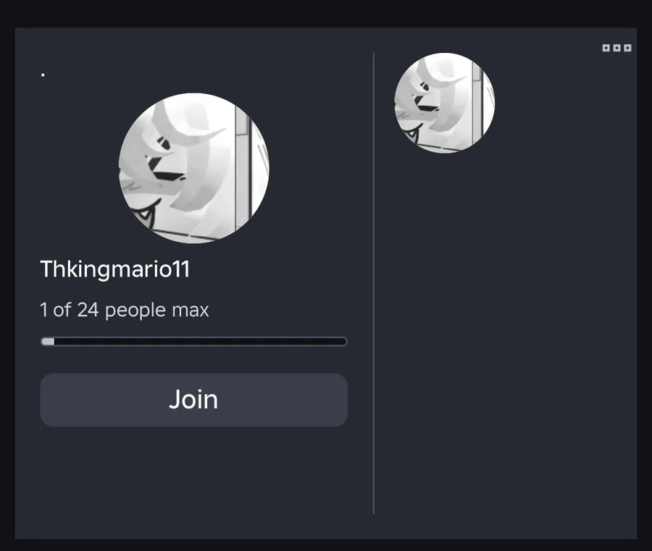Click the small dot above the large avatar
Screen dimensions: 652x551
pyautogui.click(x=43, y=75)
